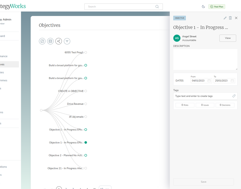Select the filled Objective 1 tree node
This screenshot has width=241, height=189.
[x=86, y=143]
